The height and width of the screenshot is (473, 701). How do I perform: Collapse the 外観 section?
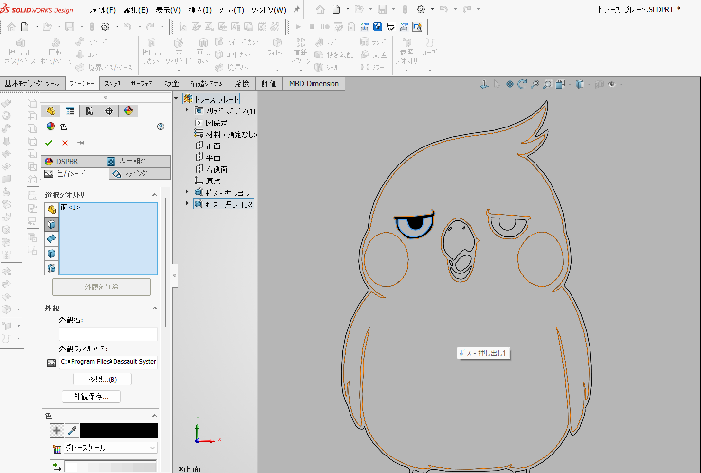[x=155, y=308]
